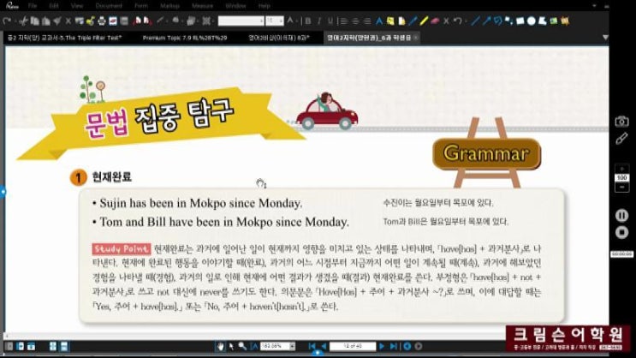Open the Window menu

point(235,6)
